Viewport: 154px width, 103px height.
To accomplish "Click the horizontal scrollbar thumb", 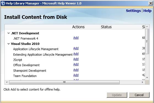I will 64,82.
